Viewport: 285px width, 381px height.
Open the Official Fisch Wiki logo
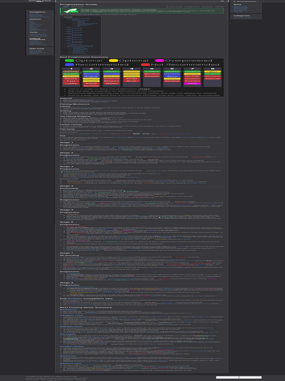pos(40,1)
